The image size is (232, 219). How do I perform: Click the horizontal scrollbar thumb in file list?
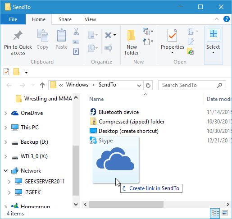tap(126, 205)
